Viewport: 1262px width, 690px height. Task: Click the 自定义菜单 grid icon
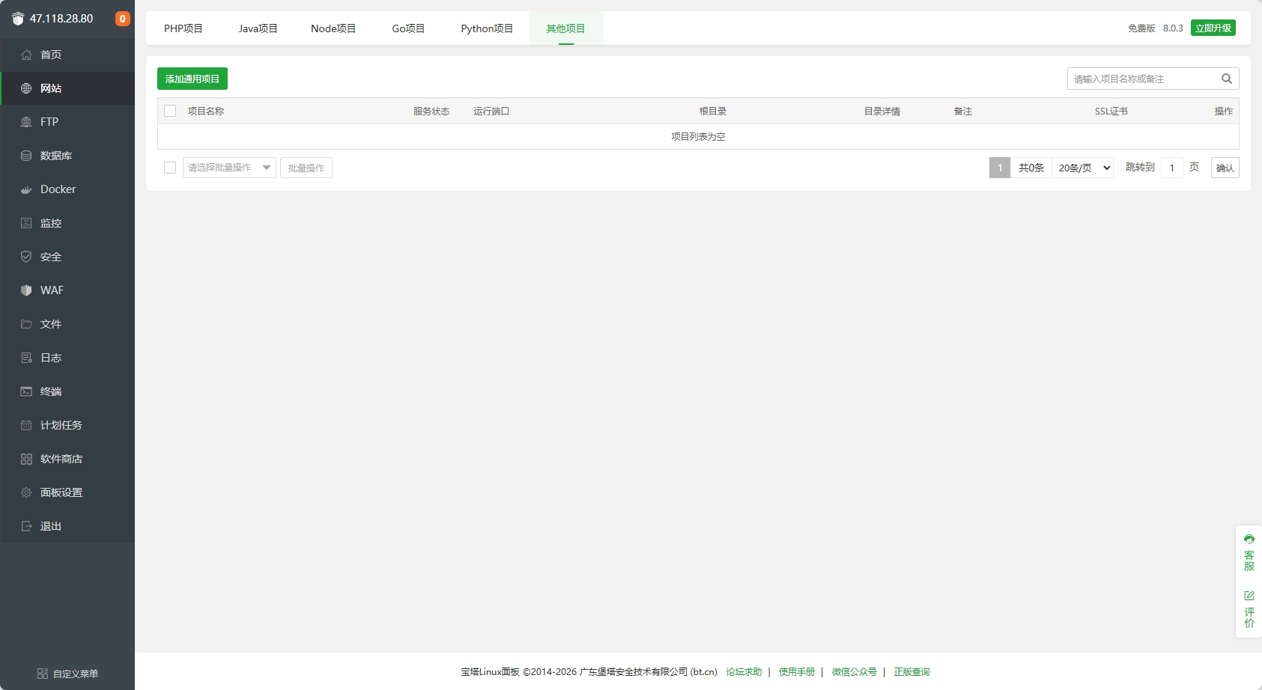click(x=43, y=674)
